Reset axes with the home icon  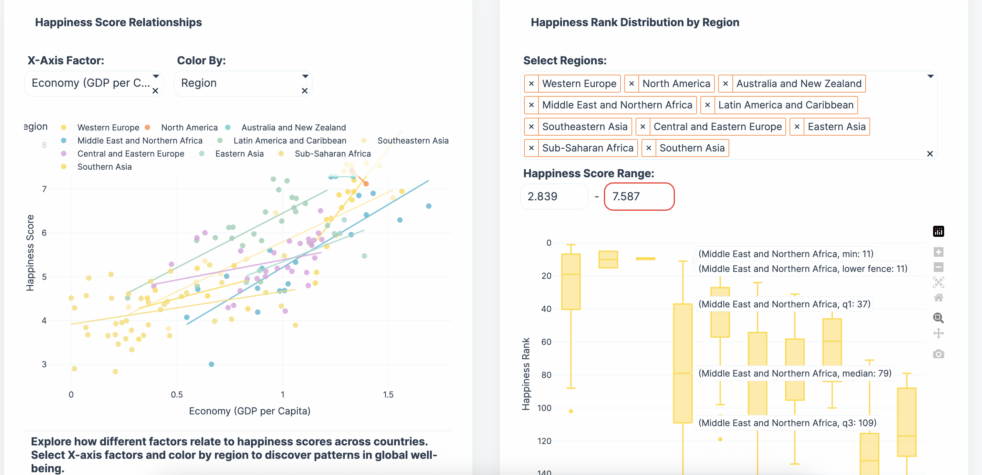938,297
